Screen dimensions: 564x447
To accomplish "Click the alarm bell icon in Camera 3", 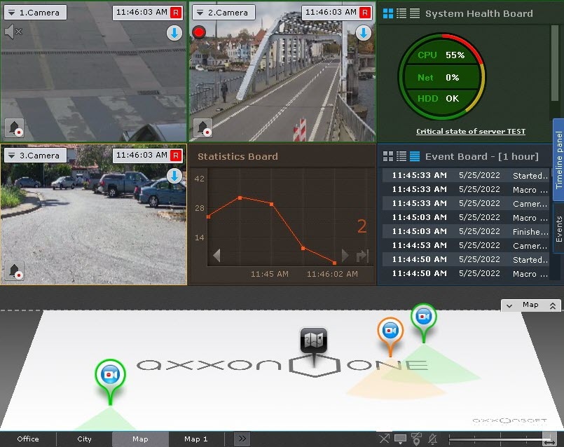I will click(x=14, y=271).
